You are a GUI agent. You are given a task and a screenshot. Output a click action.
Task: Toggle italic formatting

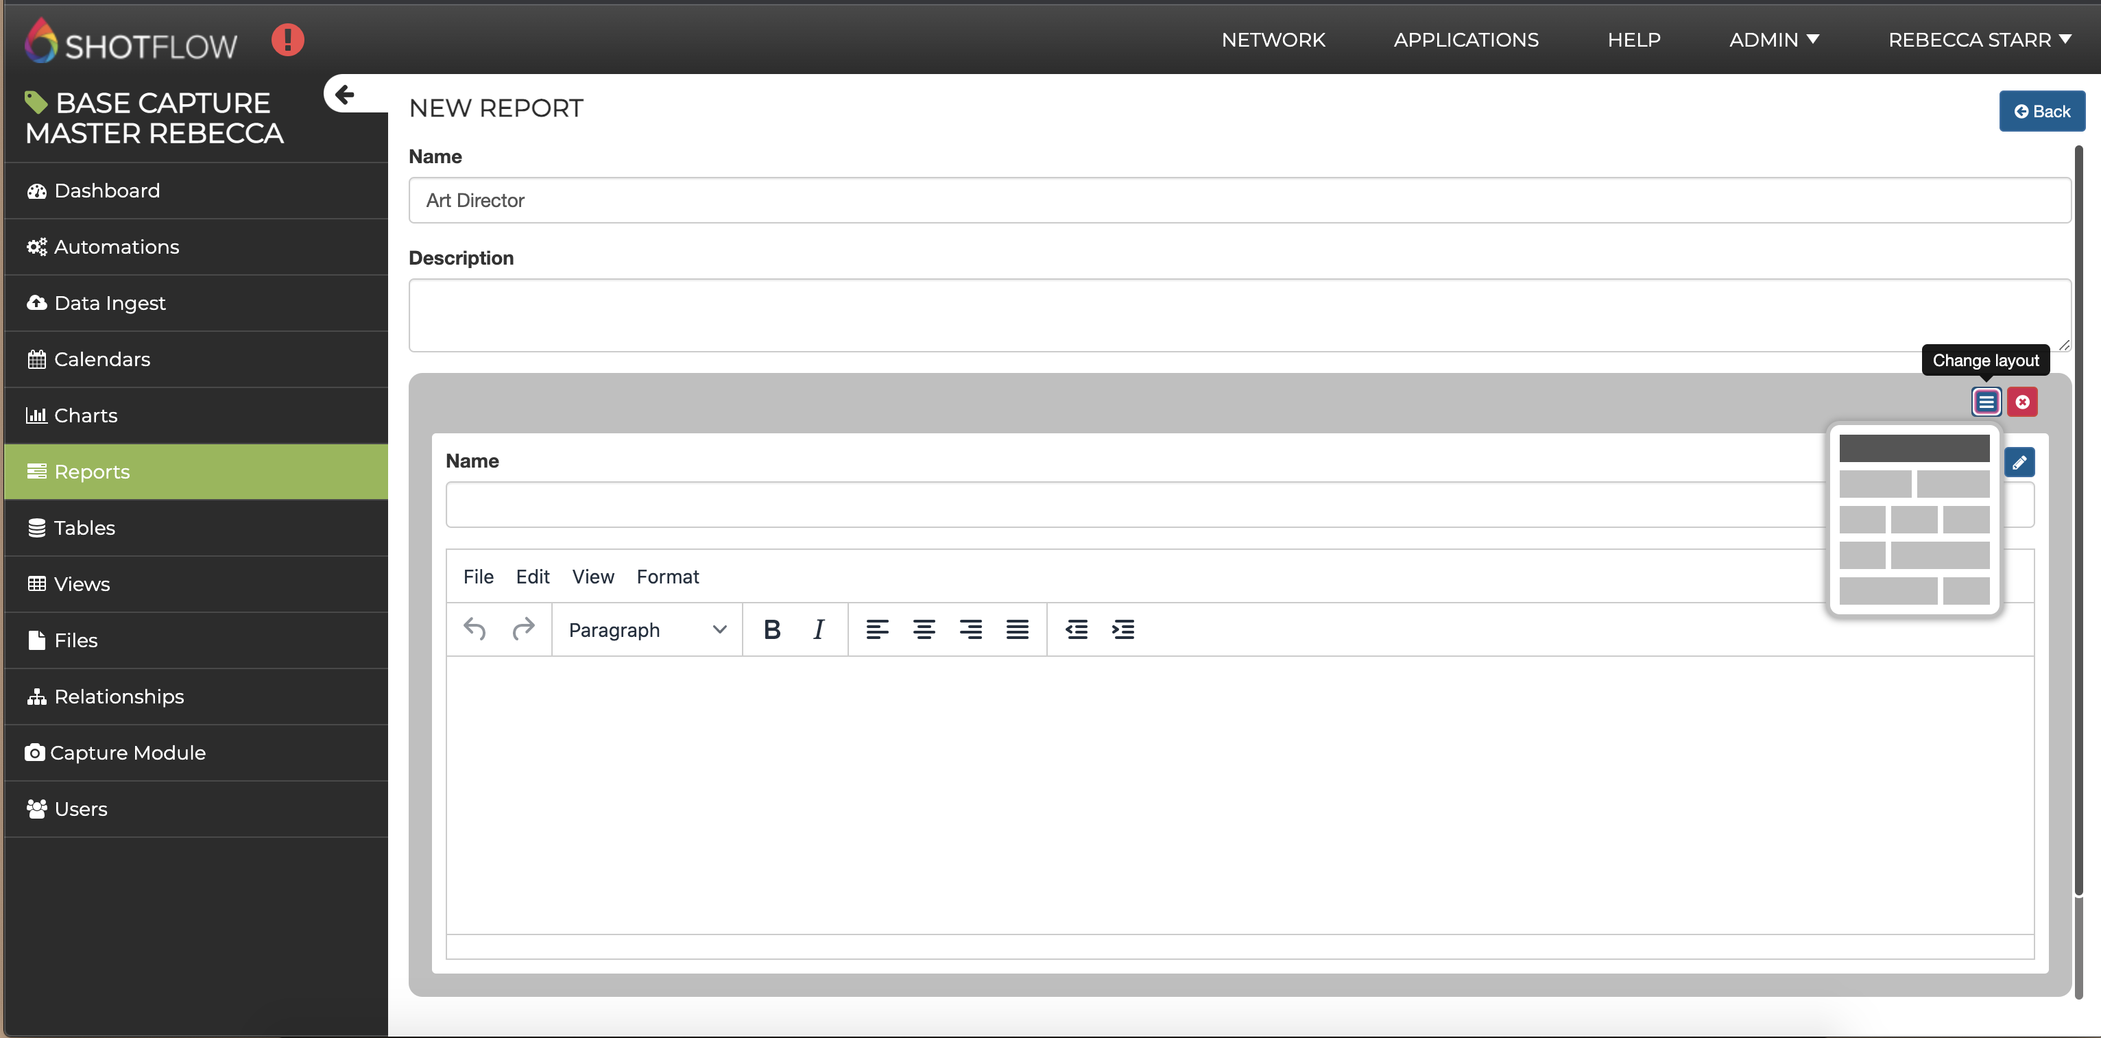(818, 629)
